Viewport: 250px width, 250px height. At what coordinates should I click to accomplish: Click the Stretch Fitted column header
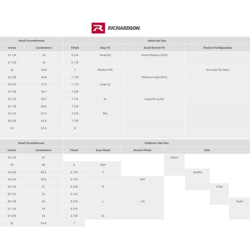[x=142, y=150]
